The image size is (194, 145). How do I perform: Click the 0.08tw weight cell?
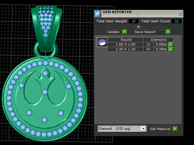[x=161, y=44]
